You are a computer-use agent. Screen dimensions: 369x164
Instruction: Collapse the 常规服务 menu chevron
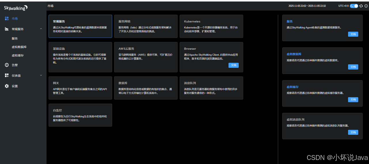coord(41,29)
